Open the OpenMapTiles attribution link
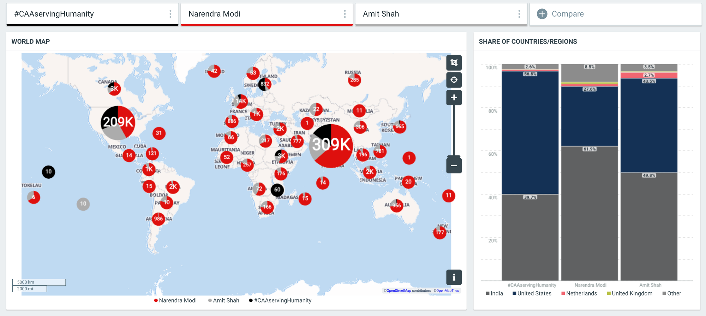Viewport: 706px width, 316px height. click(x=448, y=291)
